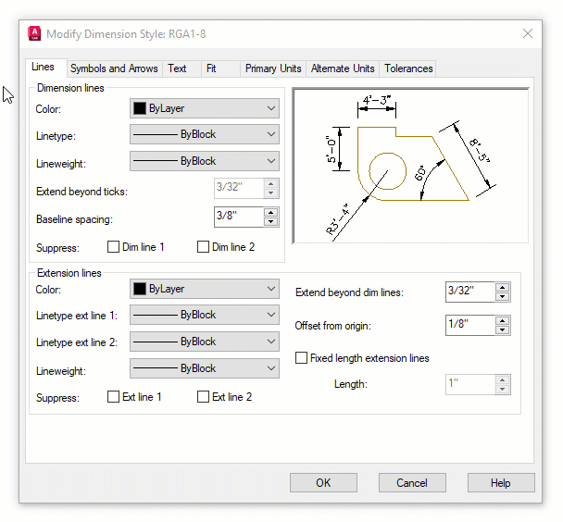Check the Dim line 2 box
563x522 pixels.
point(204,247)
